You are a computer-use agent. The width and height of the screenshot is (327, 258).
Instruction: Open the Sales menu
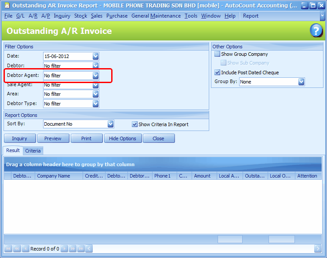(97, 16)
